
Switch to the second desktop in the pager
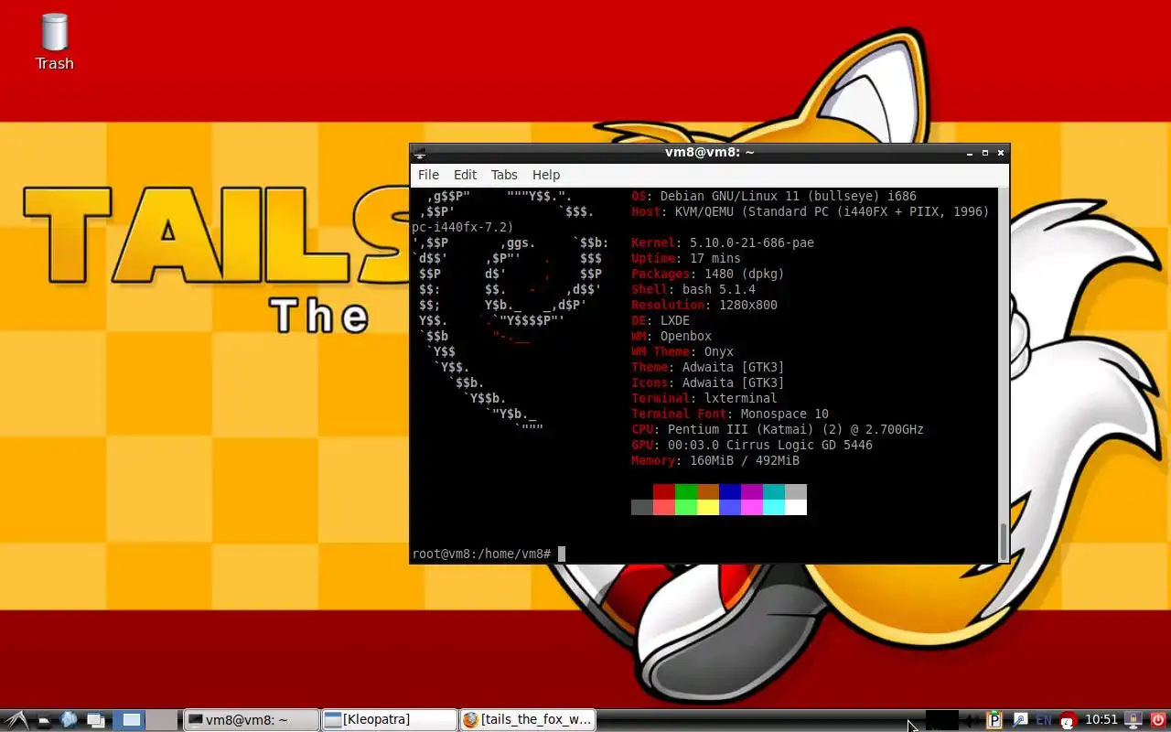point(163,720)
